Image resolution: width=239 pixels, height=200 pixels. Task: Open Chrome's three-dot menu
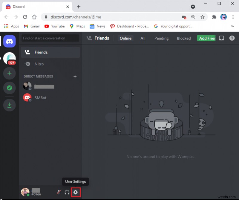pyautogui.click(x=233, y=17)
